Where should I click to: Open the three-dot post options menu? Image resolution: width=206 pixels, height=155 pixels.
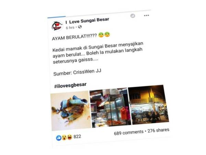146,15
